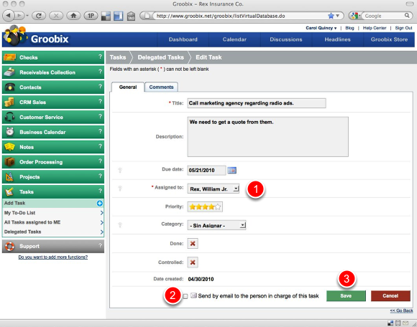The image size is (417, 327).
Task: Click help tip icon beside Due date
Action: [120, 170]
